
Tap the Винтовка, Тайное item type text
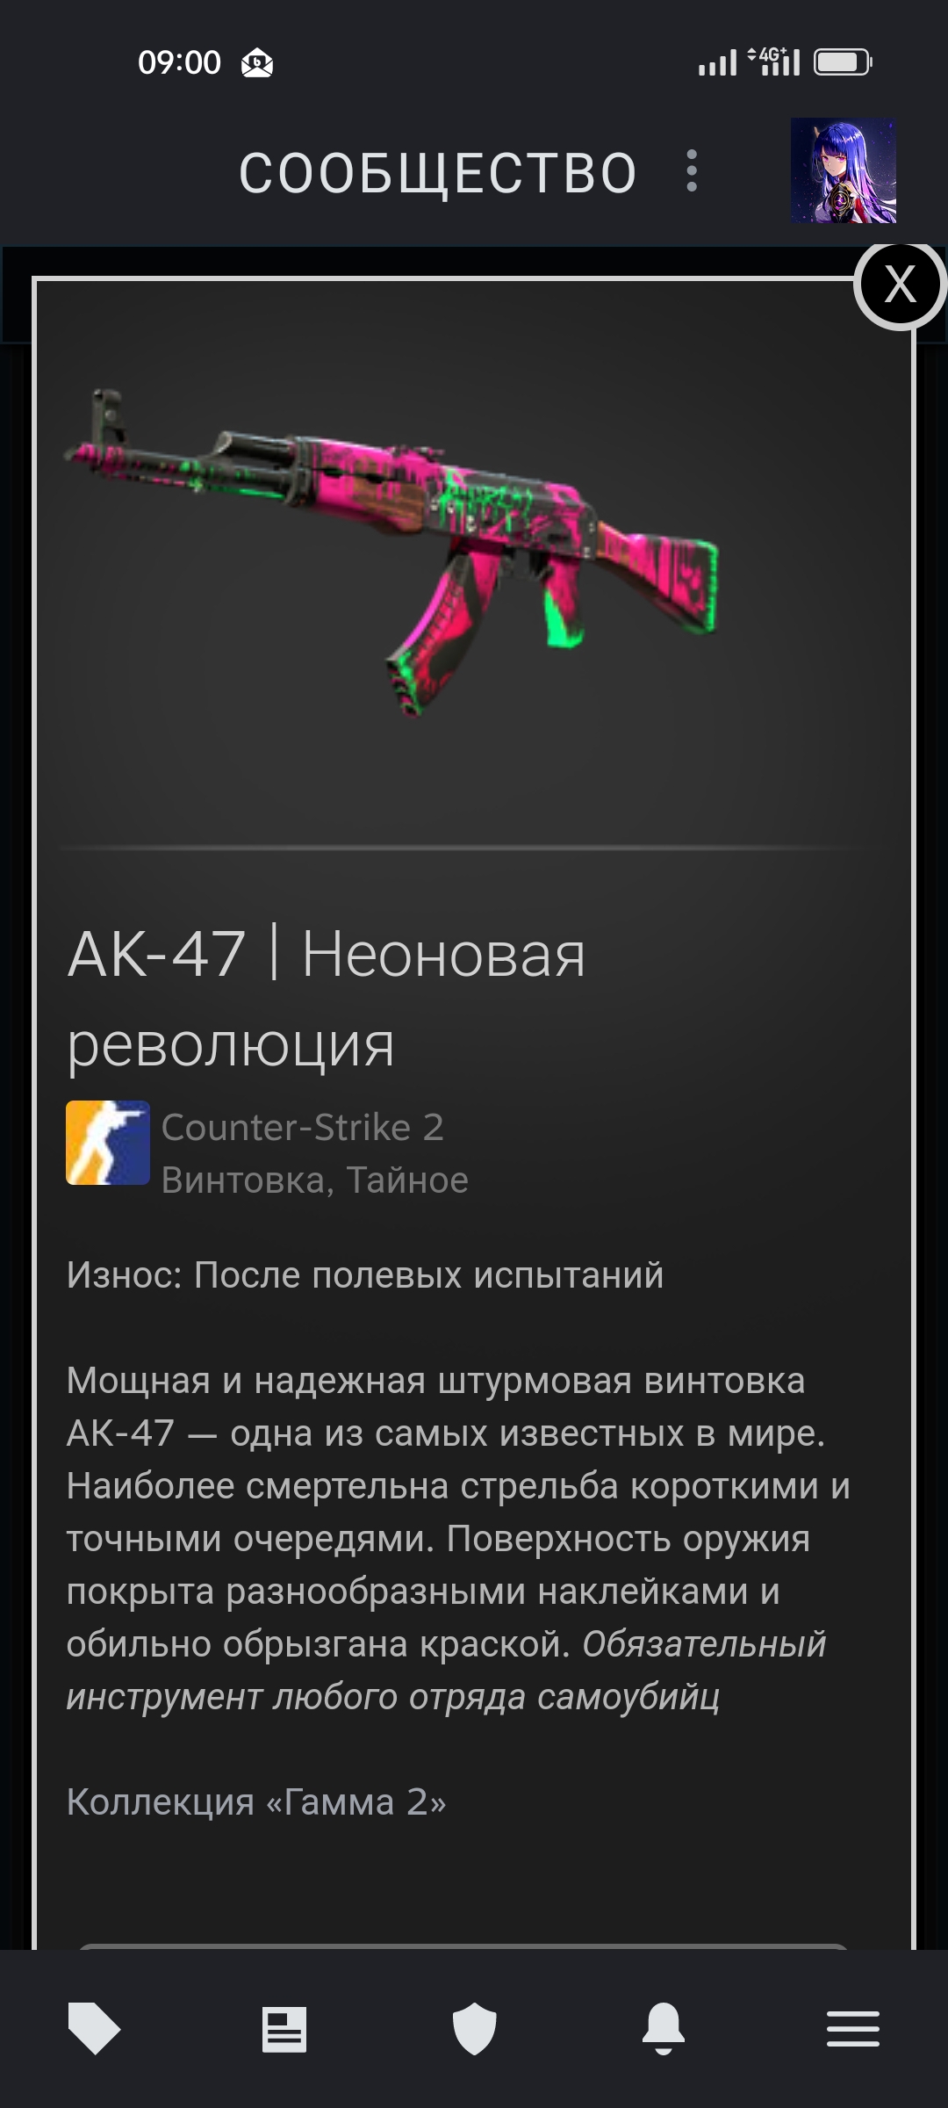tap(315, 1180)
